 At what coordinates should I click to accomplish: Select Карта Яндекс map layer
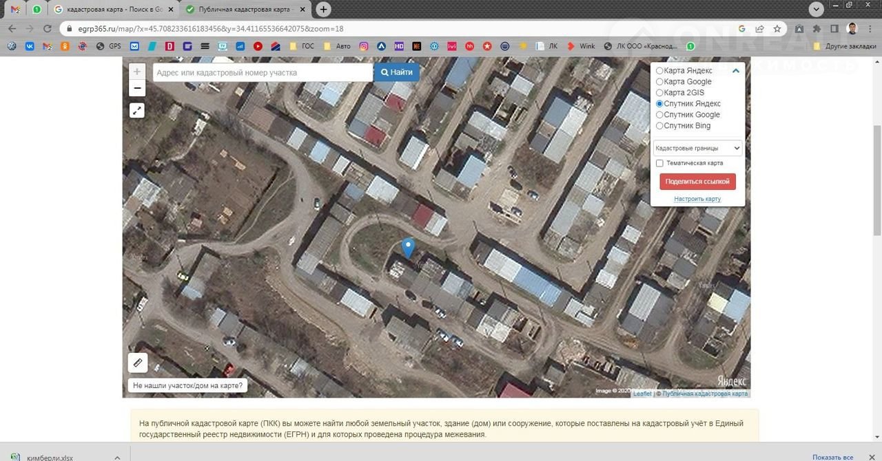[659, 71]
